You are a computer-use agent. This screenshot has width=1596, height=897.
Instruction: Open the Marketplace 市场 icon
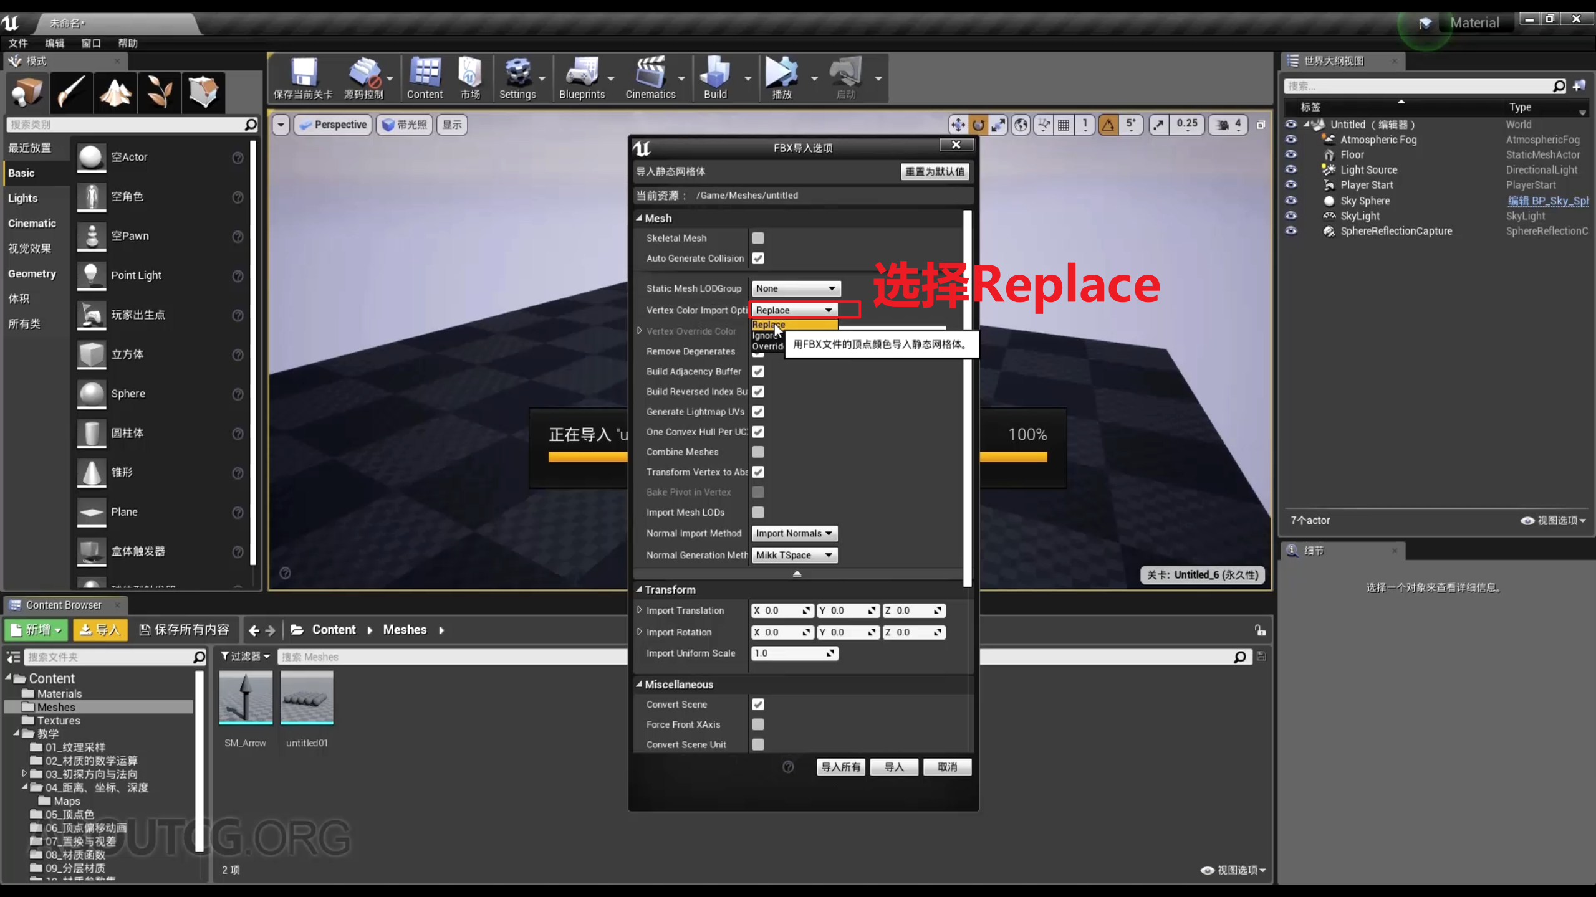(469, 75)
